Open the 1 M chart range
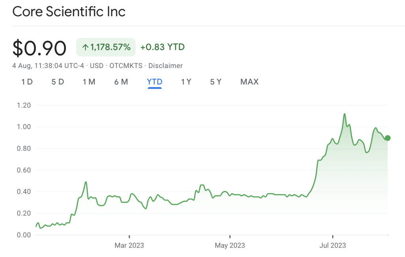 [x=89, y=82]
